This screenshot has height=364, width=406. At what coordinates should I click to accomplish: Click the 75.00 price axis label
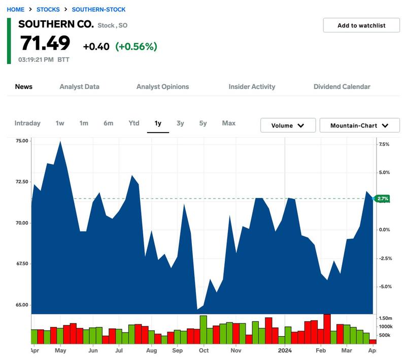(x=22, y=141)
